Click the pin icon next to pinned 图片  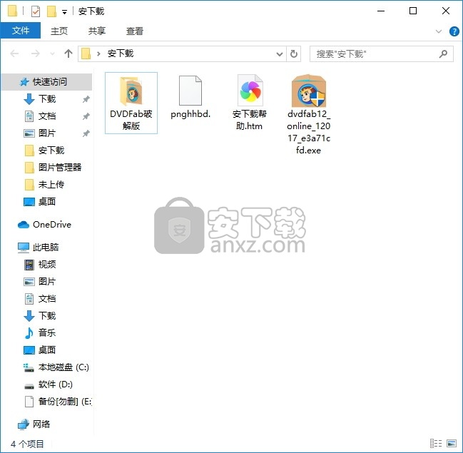pos(86,133)
